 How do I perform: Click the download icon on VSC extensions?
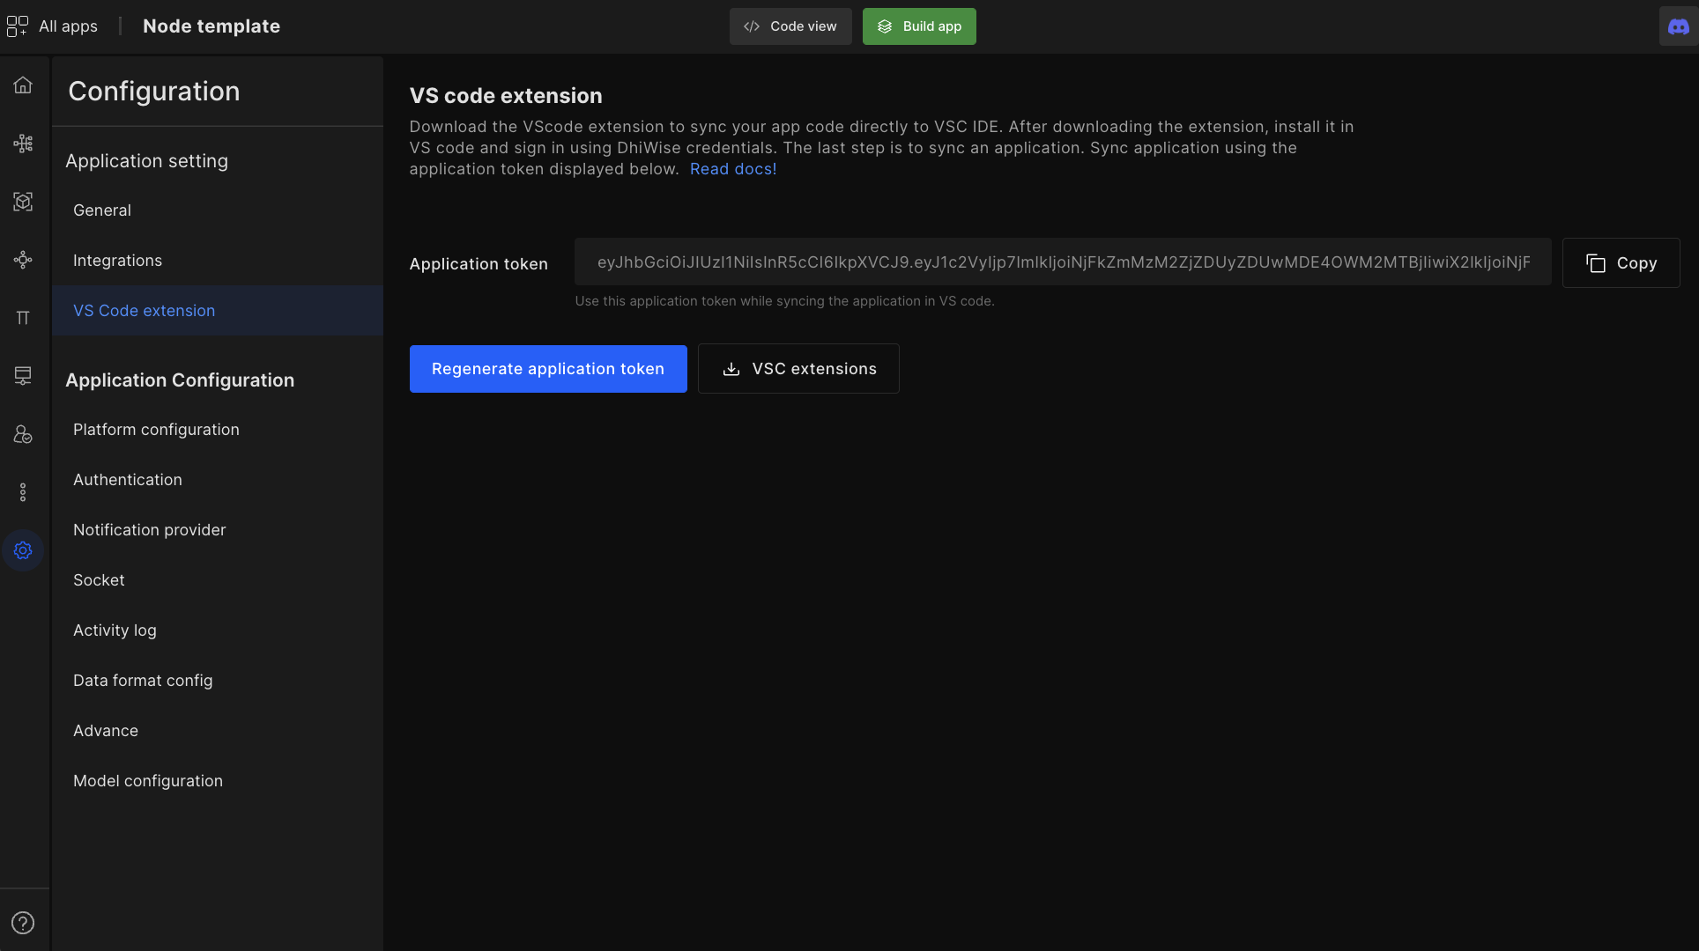731,369
